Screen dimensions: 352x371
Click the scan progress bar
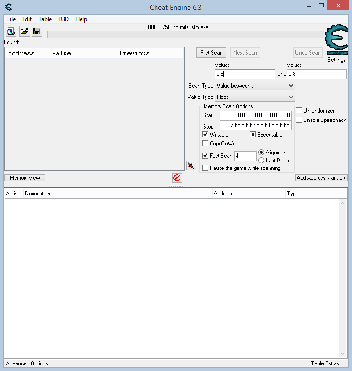click(x=186, y=34)
